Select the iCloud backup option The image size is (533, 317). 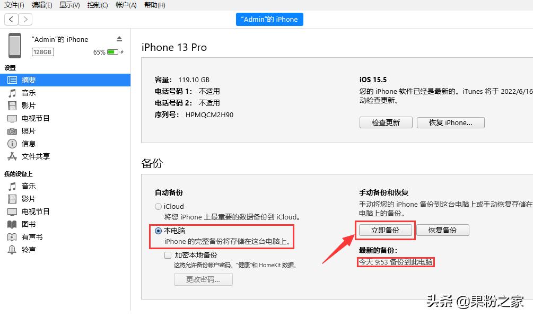[x=158, y=206]
